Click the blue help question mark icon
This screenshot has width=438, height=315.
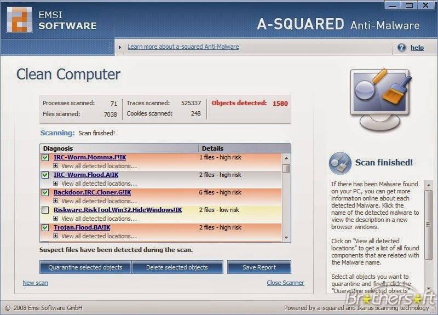401,48
